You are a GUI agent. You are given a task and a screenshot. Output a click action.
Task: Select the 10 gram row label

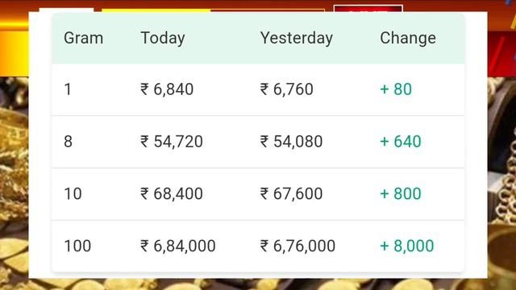[x=73, y=193]
